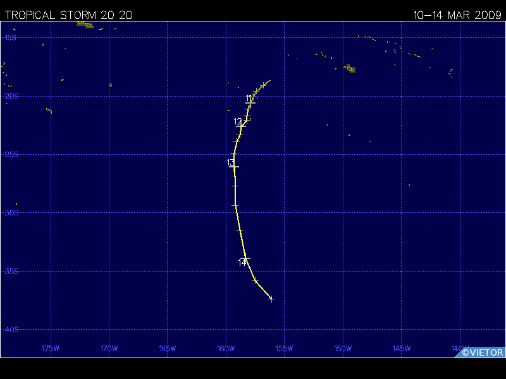506x379 pixels.
Task: Click the 145W longitude label
Action: [x=402, y=349]
